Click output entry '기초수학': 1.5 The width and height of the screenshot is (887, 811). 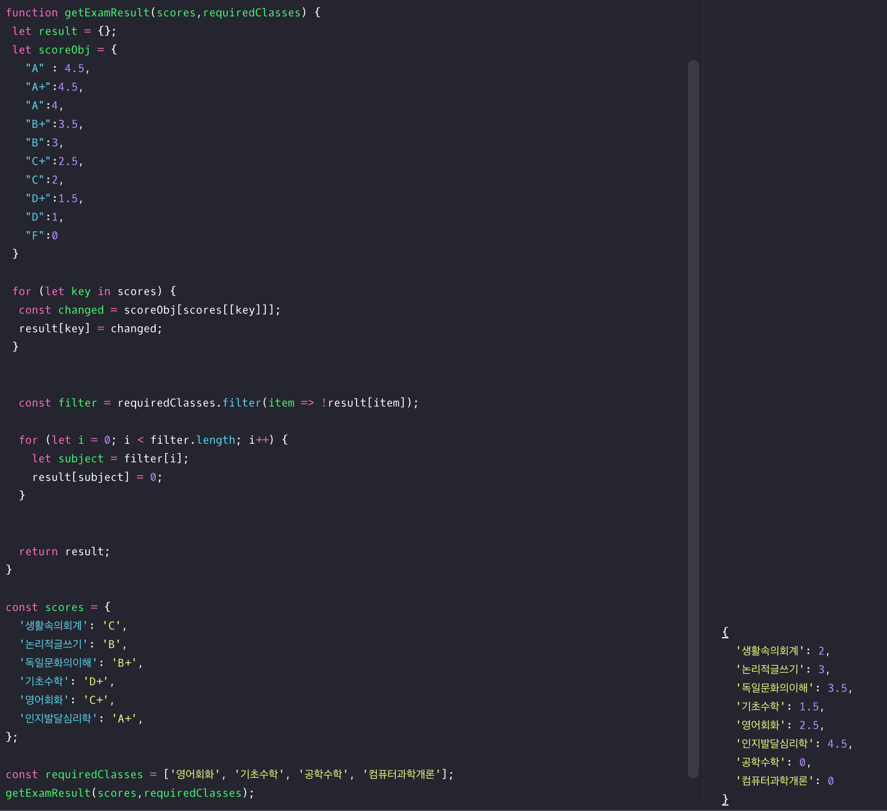[780, 707]
